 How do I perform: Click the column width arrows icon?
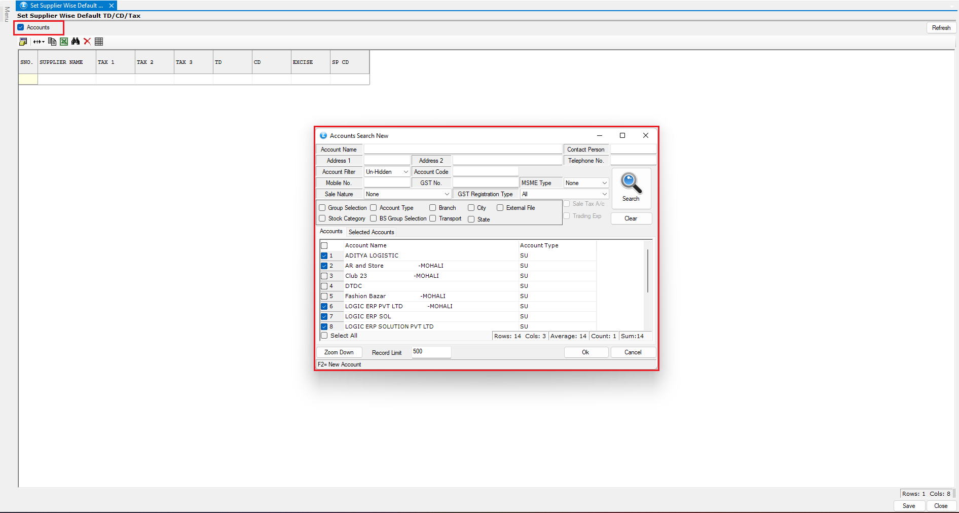39,42
